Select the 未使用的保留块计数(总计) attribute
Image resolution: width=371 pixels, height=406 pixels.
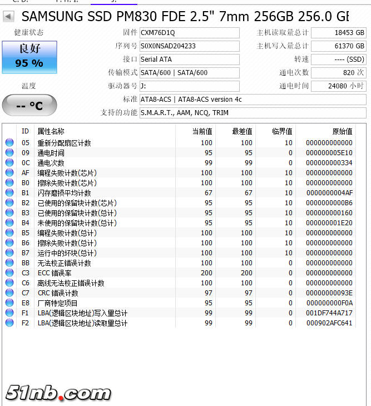click(x=77, y=223)
